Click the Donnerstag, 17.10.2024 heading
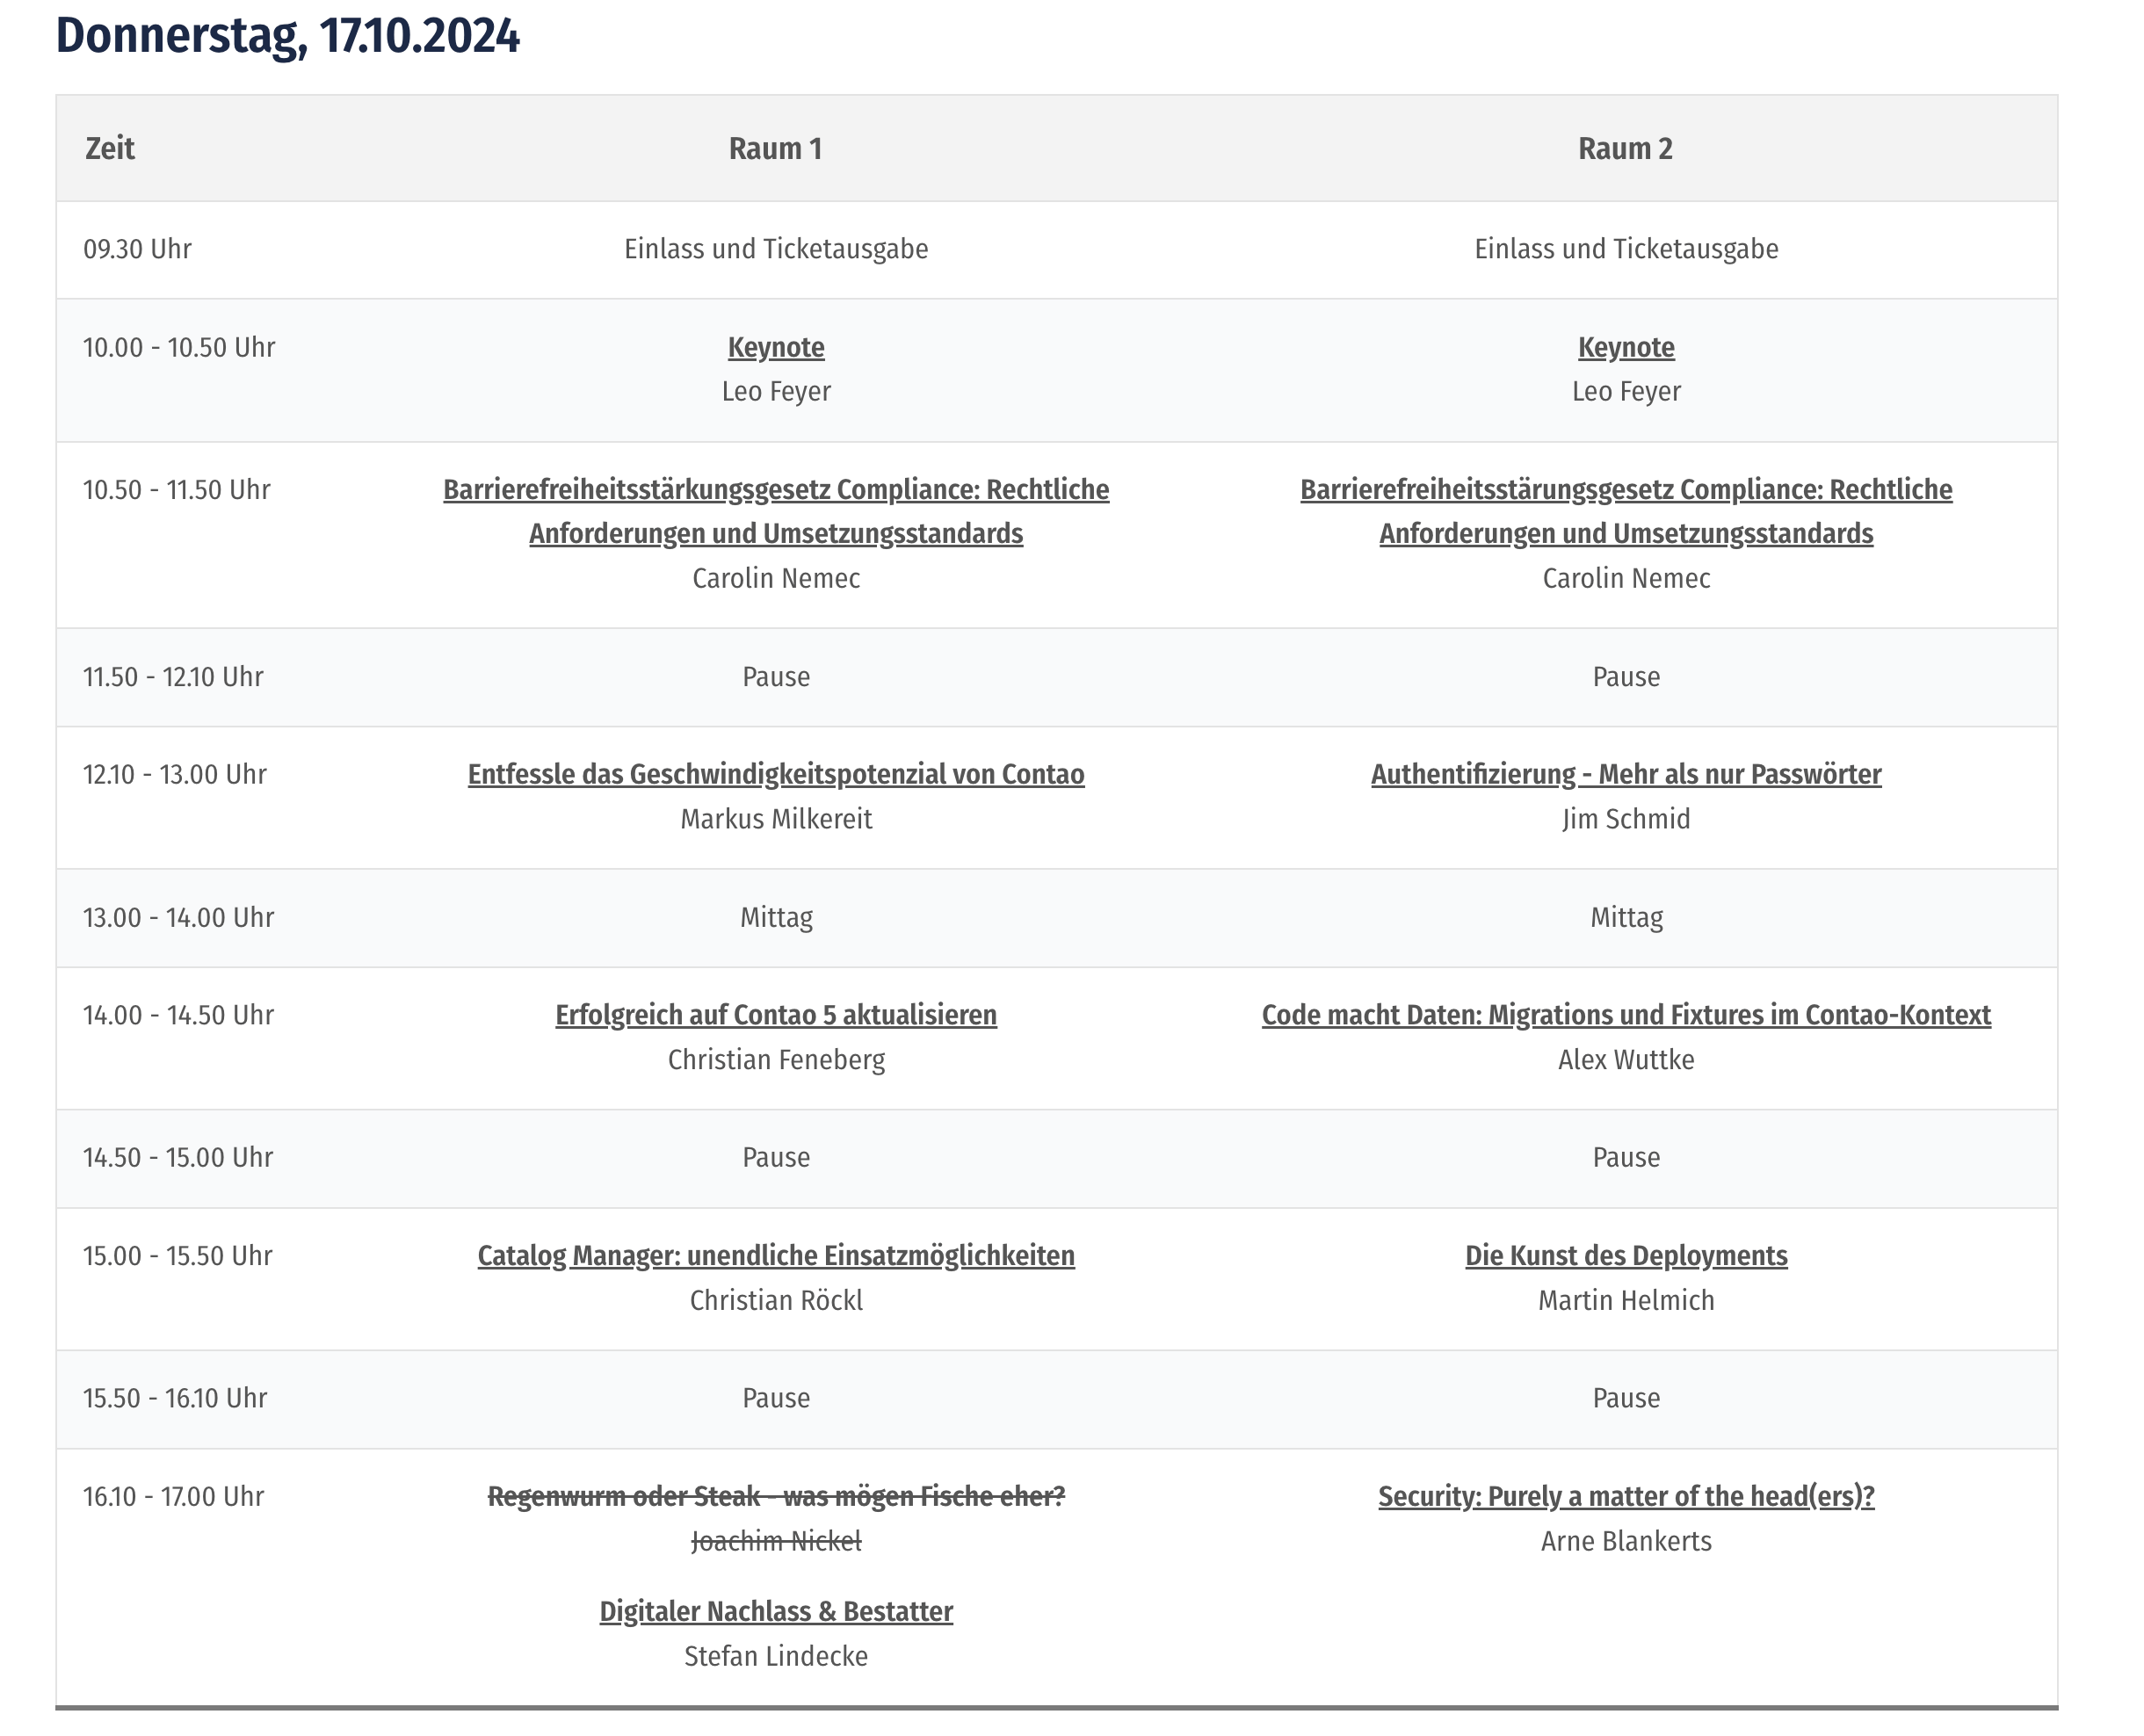This screenshot has width=2144, height=1736. tap(288, 36)
